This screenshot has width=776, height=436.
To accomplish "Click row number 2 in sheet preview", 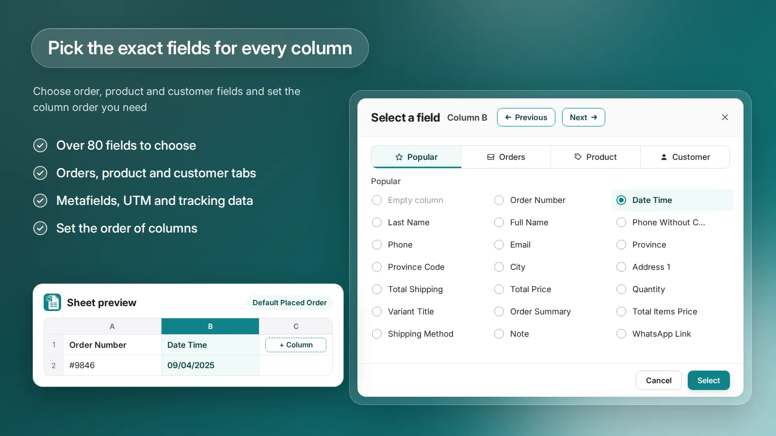I will pyautogui.click(x=54, y=365).
